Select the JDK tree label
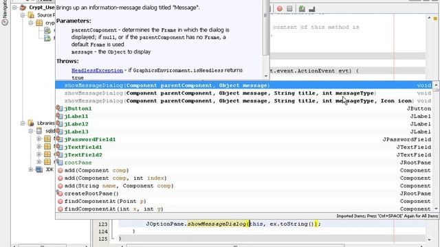The width and height of the screenshot is (440, 247). 49,169
